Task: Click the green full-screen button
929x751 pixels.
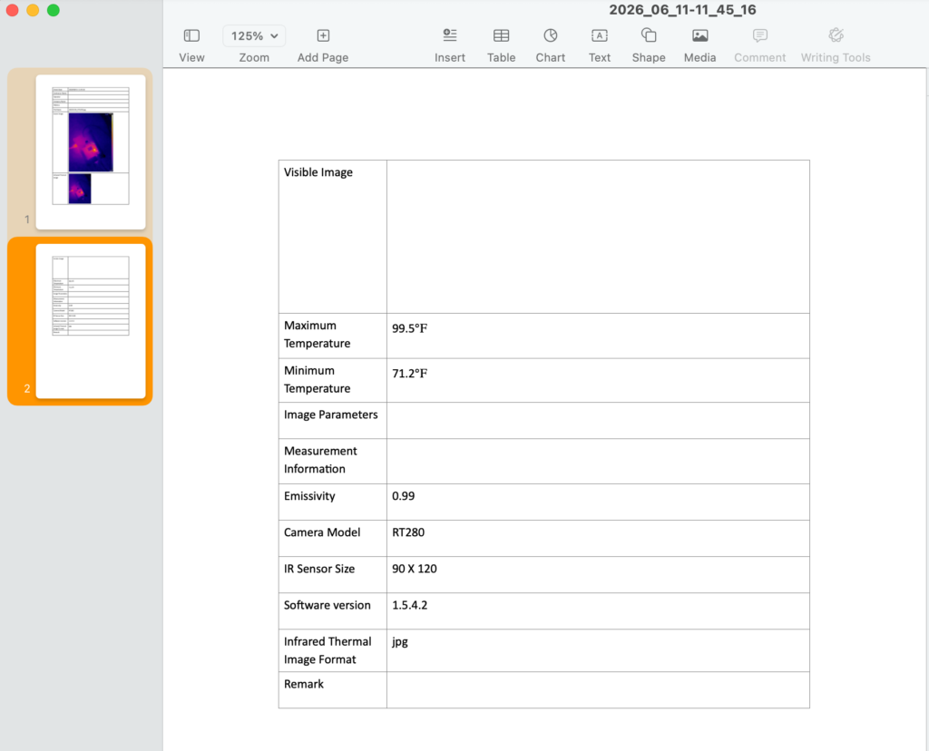Action: pyautogui.click(x=54, y=10)
